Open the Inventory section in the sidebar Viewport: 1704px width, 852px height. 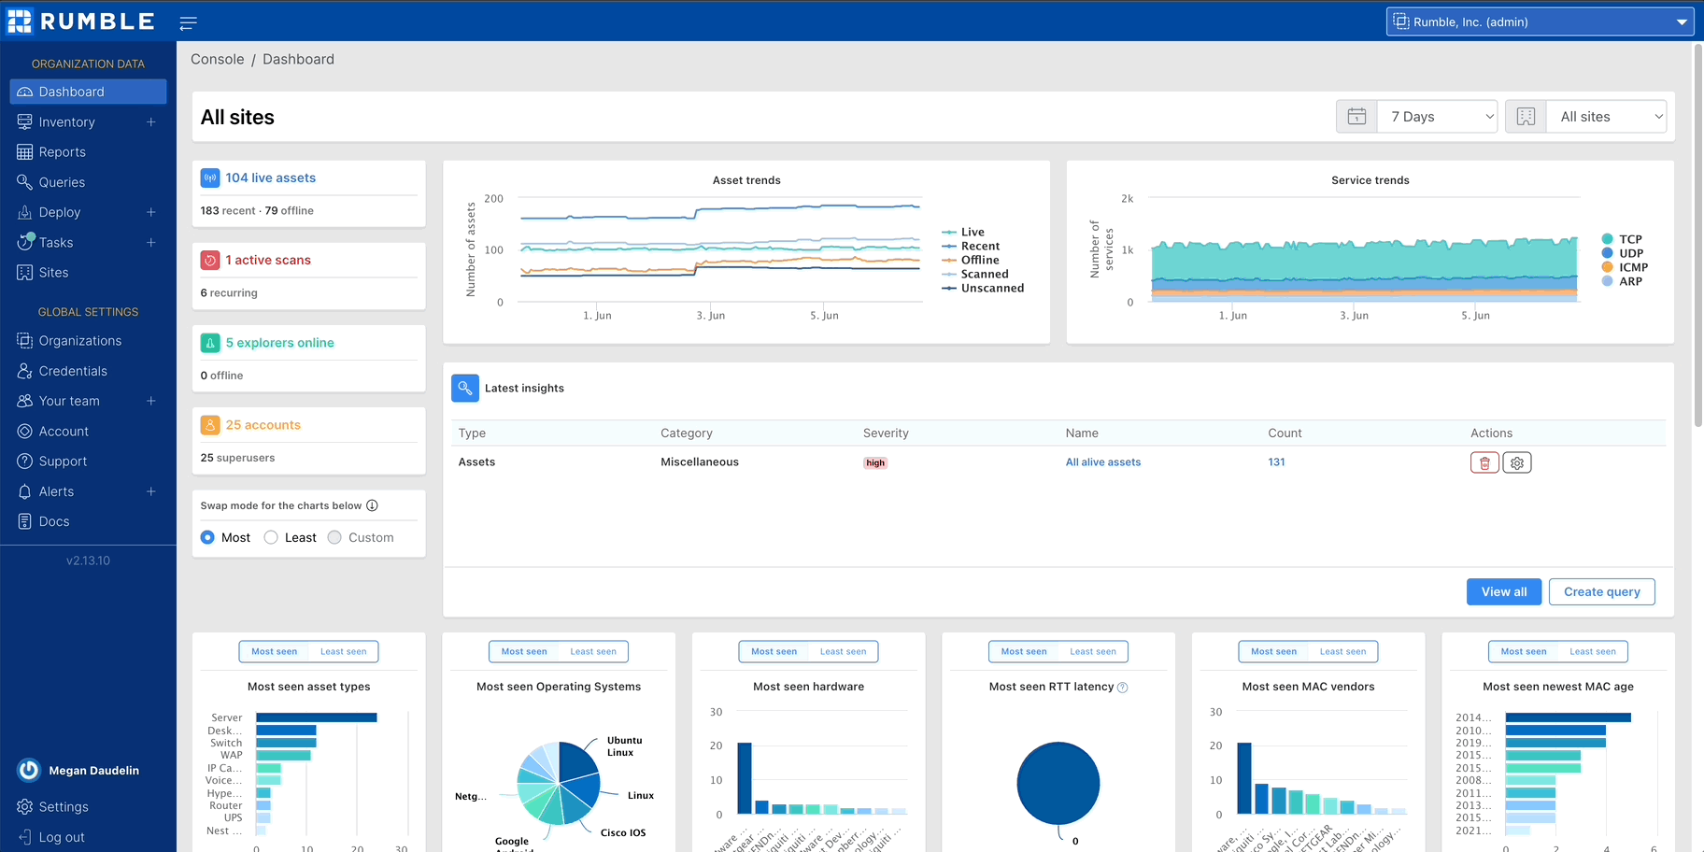click(x=66, y=121)
